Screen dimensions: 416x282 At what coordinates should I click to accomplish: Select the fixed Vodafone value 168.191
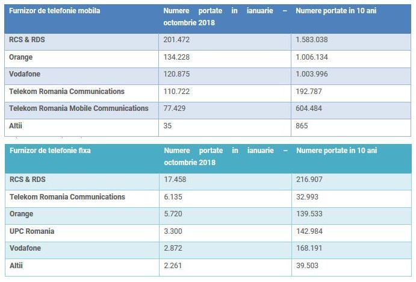(x=309, y=249)
